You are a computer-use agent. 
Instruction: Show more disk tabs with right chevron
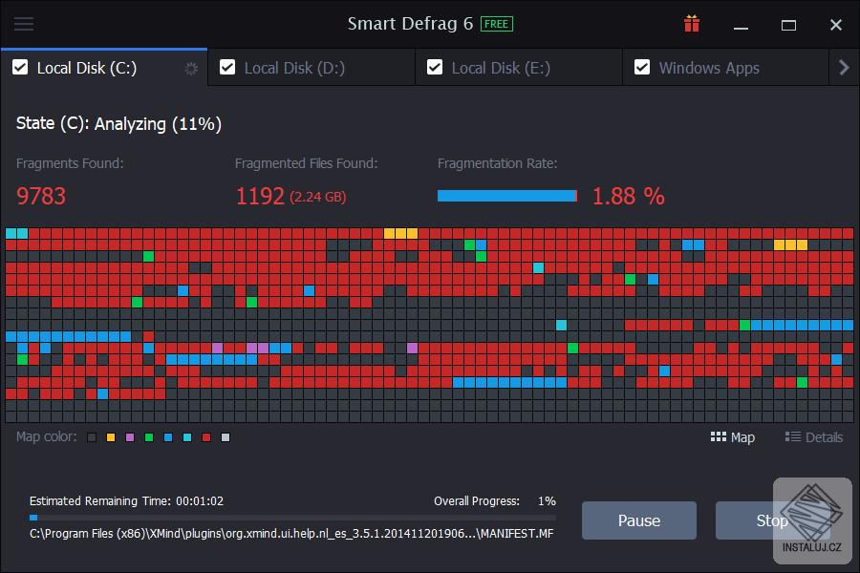(x=844, y=68)
